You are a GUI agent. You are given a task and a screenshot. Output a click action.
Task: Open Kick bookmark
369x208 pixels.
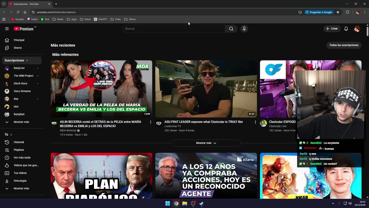tap(45, 19)
